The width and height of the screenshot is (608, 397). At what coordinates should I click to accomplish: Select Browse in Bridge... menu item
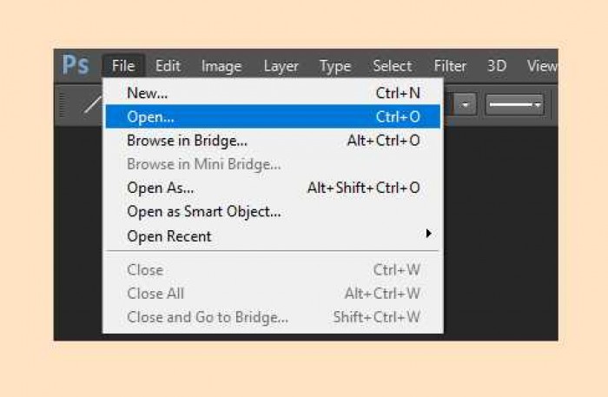(x=273, y=141)
